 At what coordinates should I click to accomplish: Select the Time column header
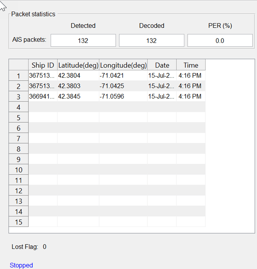[x=191, y=65]
